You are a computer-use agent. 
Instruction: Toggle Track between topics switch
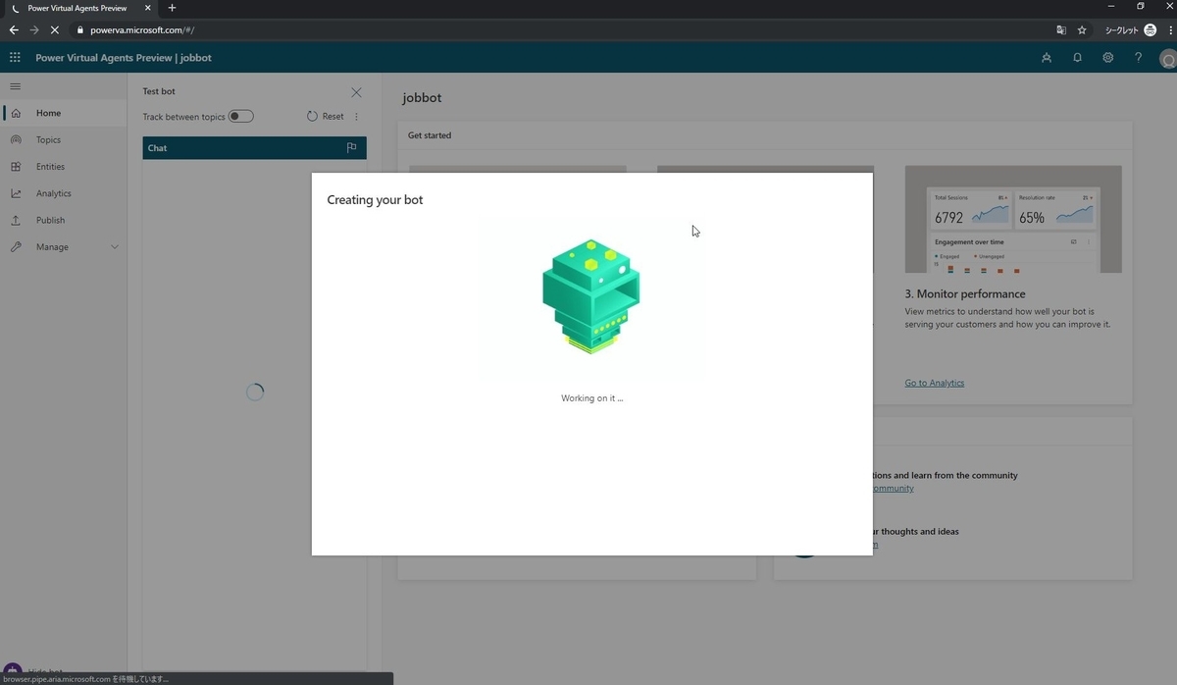click(x=241, y=117)
